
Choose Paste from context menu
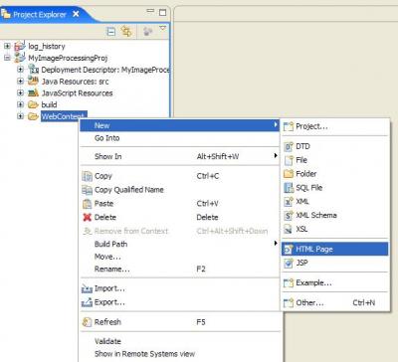179,204
